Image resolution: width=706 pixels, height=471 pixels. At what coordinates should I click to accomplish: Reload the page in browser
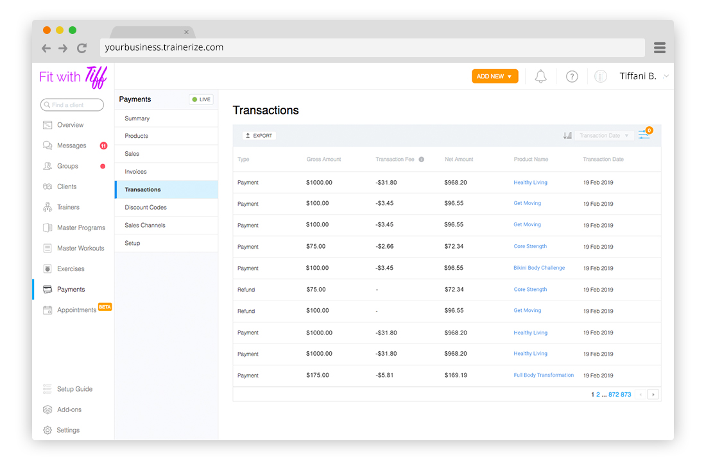[82, 48]
